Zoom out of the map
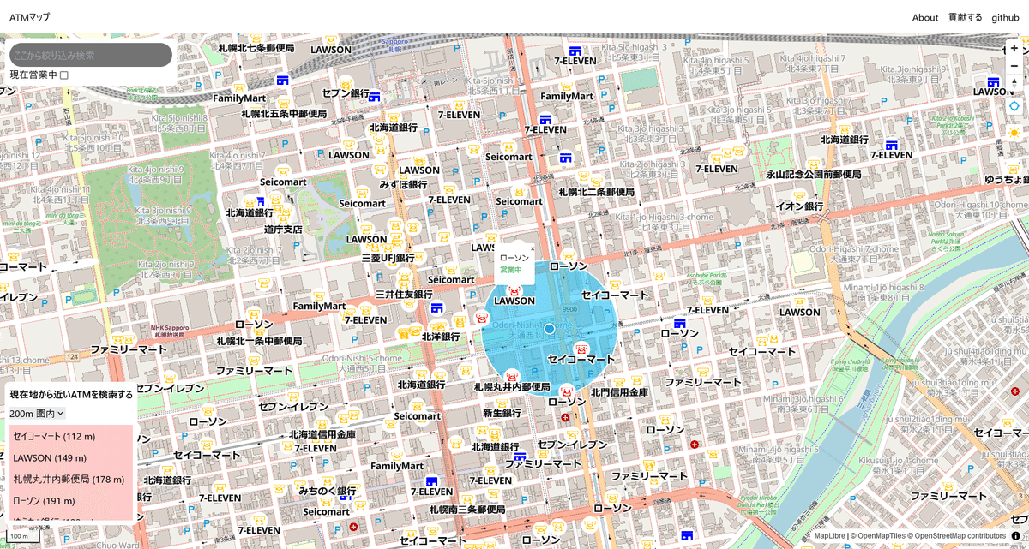The height and width of the screenshot is (549, 1029). point(1014,65)
